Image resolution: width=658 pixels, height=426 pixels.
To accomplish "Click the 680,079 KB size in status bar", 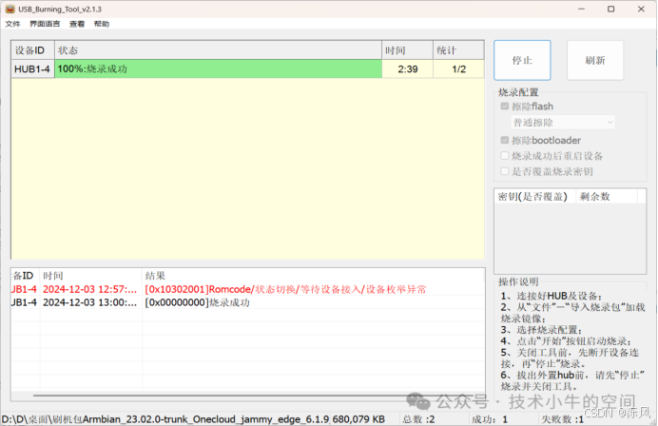I will tap(358, 419).
